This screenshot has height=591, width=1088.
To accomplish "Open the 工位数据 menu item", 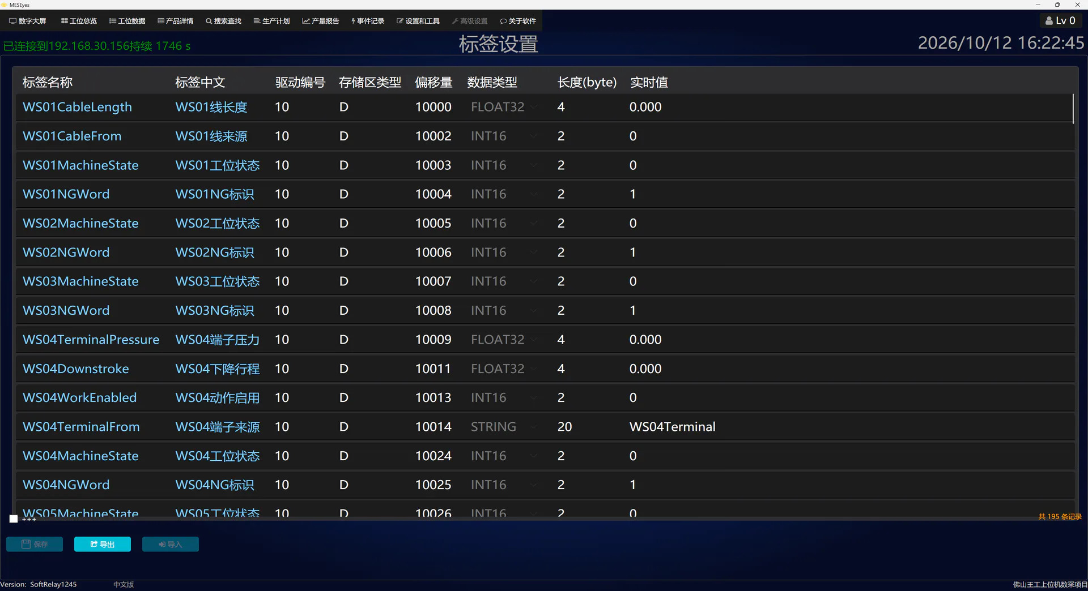I will pos(127,21).
